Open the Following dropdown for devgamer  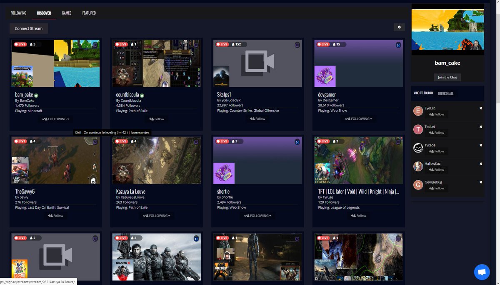[358, 119]
